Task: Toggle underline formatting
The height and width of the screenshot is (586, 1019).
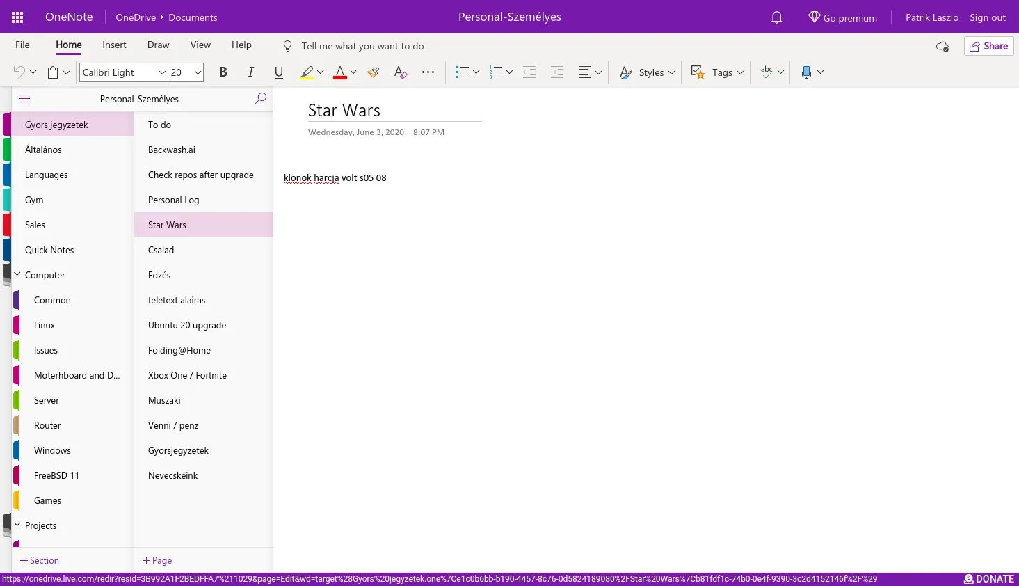Action: (279, 72)
